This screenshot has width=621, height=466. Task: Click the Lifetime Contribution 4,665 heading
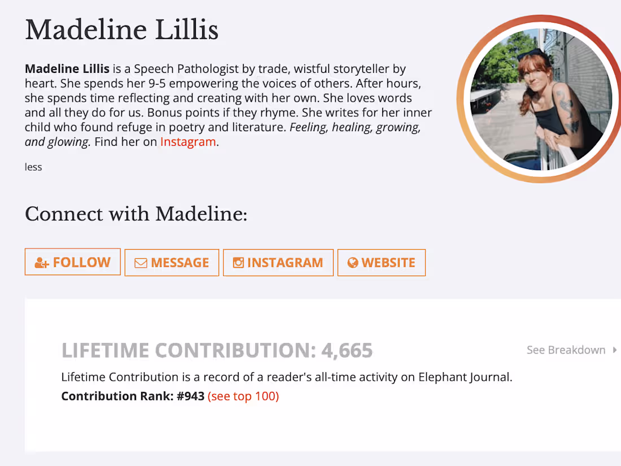tap(217, 350)
